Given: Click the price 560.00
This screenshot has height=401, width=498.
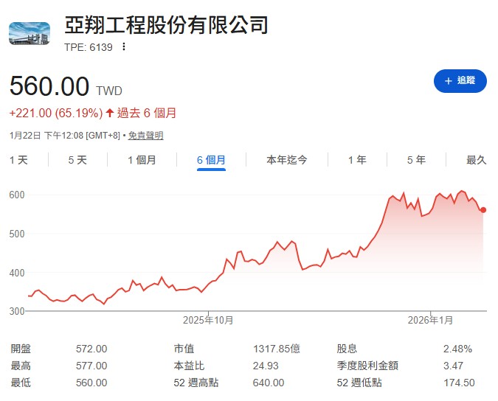Looking at the screenshot, I should 49,86.
